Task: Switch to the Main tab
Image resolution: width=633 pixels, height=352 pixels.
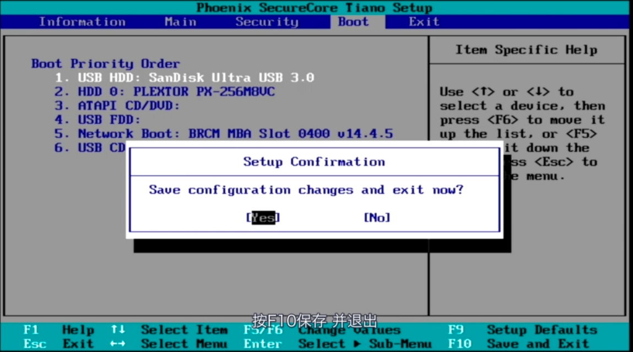Action: click(x=181, y=22)
